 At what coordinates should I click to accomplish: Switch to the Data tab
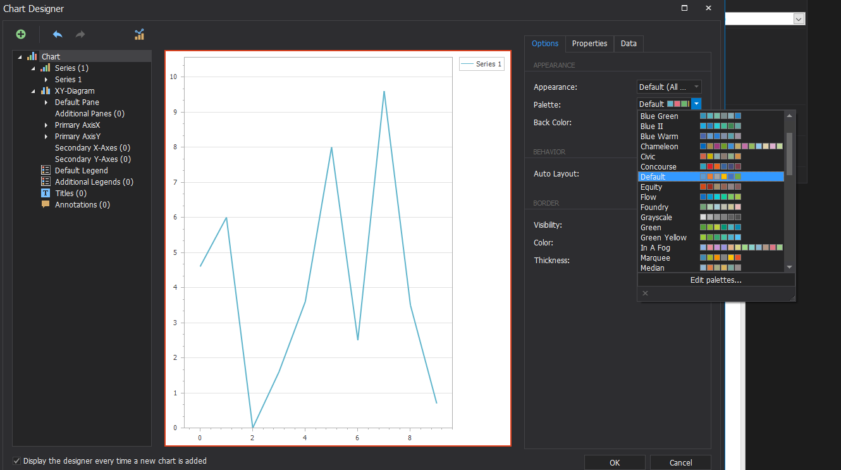(x=629, y=44)
